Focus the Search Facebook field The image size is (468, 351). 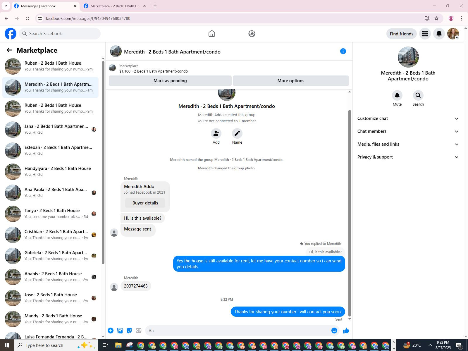coord(60,34)
